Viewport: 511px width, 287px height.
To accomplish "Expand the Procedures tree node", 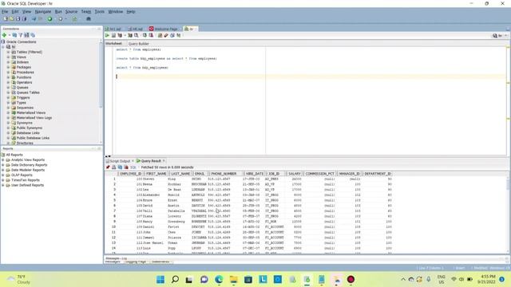I will pos(8,73).
